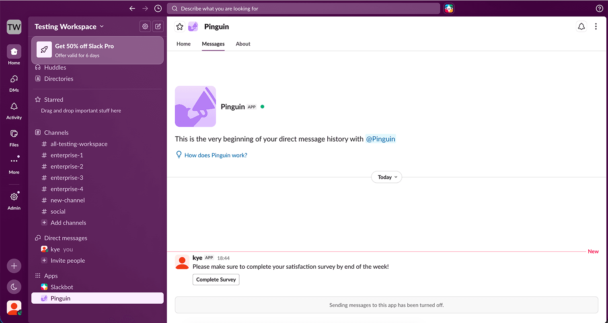This screenshot has width=608, height=323.
Task: Open the Get 50% off Slack Pro banner
Action: 97,50
